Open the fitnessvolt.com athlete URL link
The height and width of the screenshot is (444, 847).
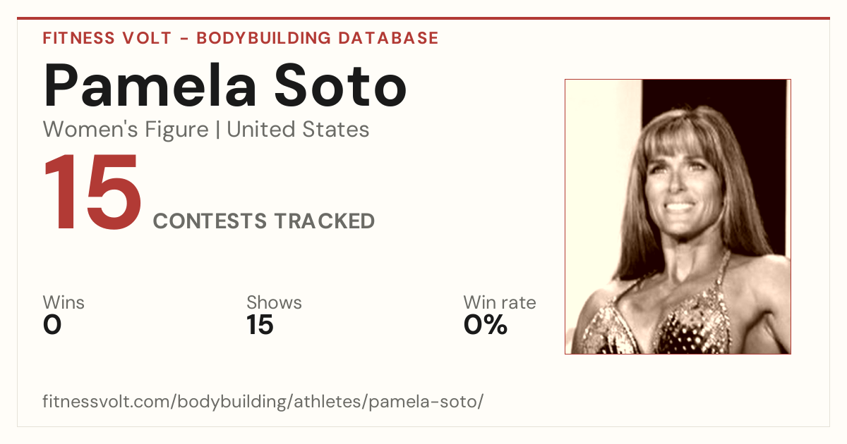tap(263, 402)
